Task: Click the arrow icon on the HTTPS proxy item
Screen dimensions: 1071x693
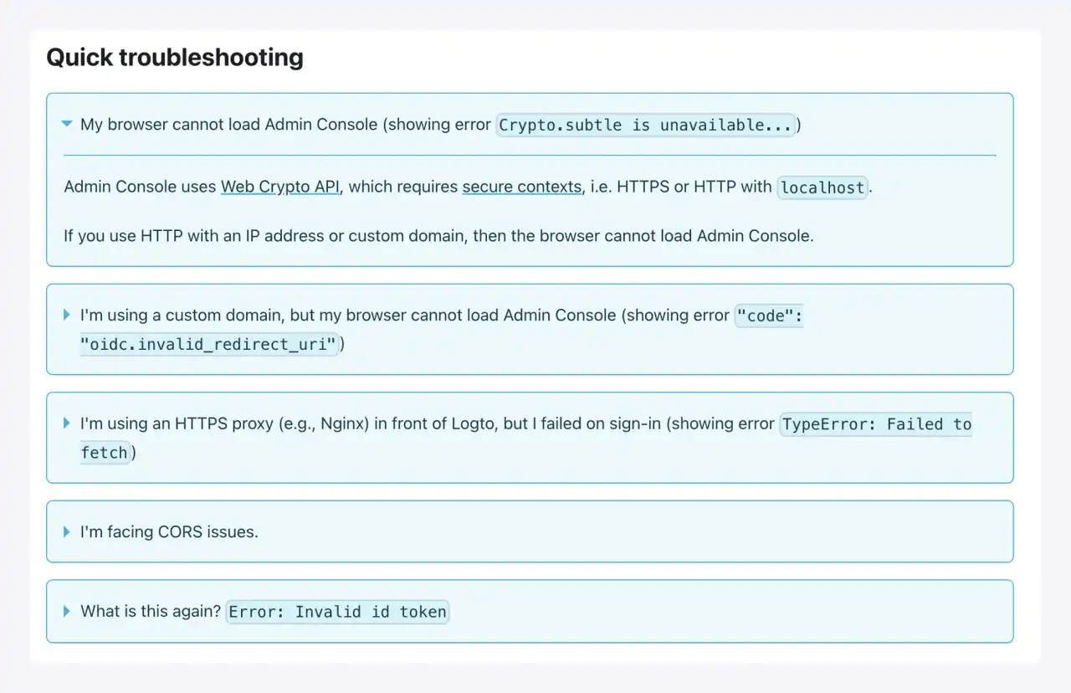Action: click(x=66, y=423)
